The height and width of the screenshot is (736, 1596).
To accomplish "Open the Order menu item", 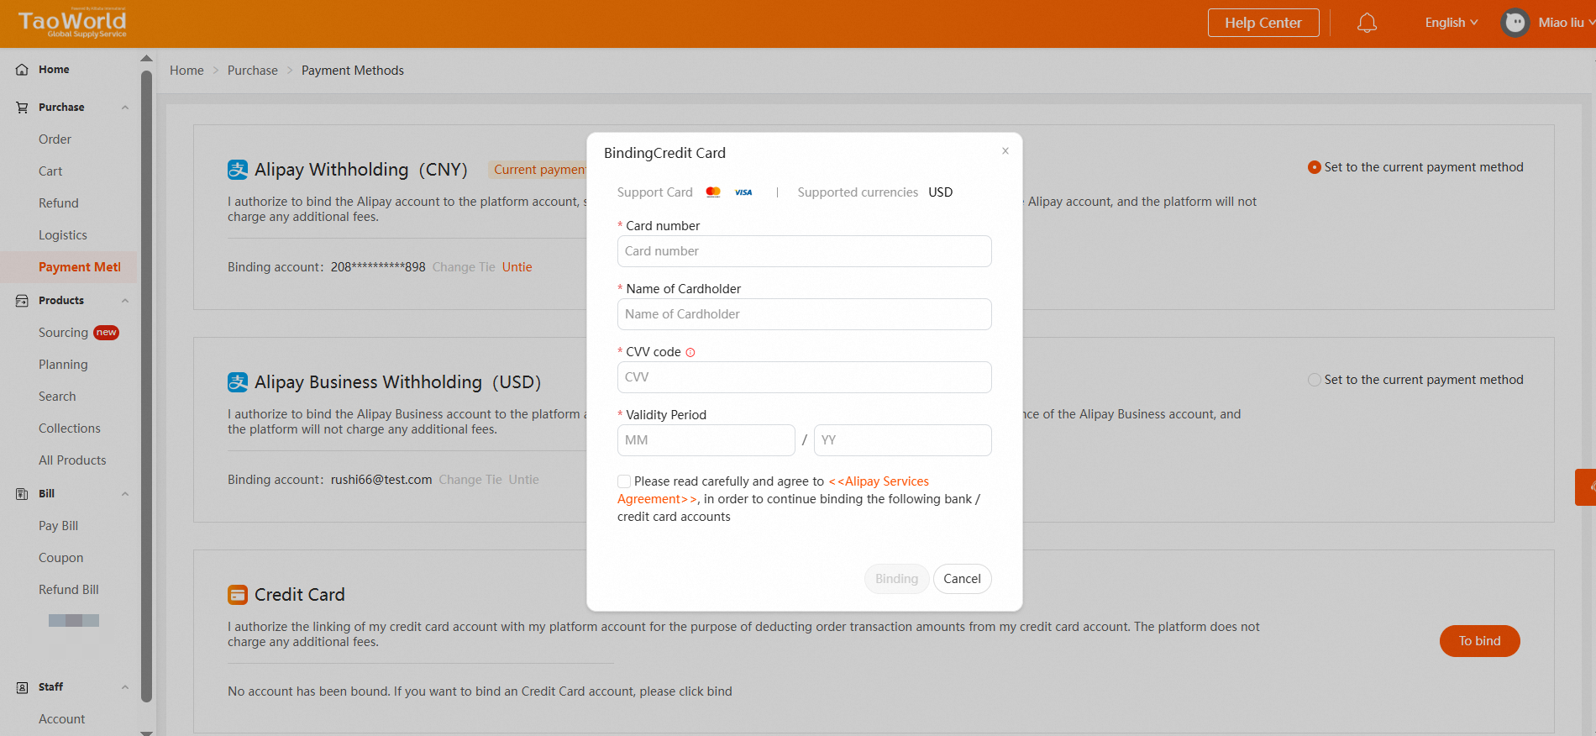I will click(x=55, y=139).
